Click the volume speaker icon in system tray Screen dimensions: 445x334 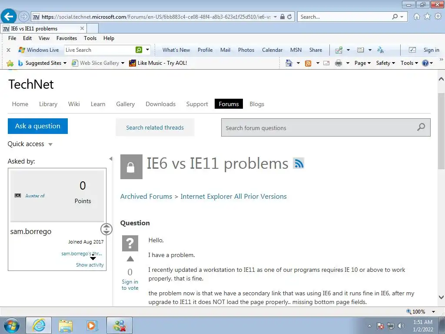pyautogui.click(x=401, y=326)
